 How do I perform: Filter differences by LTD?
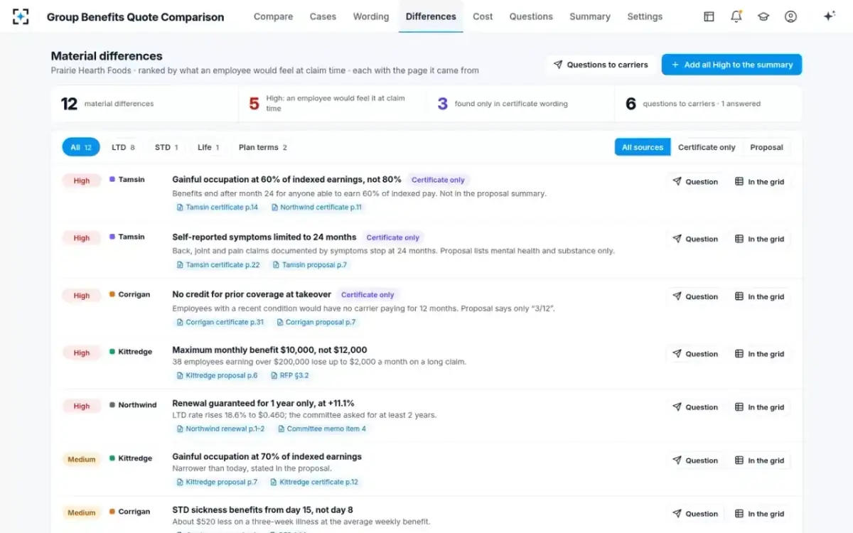click(123, 147)
